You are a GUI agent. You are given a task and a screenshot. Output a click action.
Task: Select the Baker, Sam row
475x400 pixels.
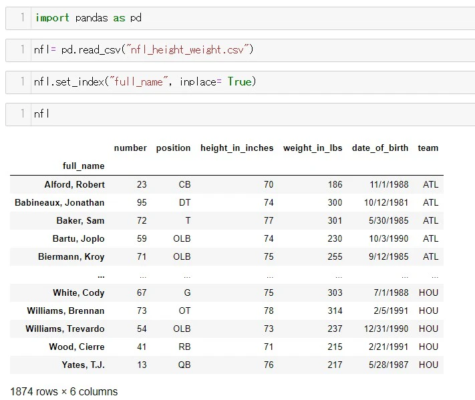(x=226, y=220)
